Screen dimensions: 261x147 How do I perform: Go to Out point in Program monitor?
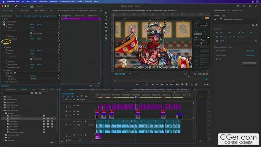(171, 85)
